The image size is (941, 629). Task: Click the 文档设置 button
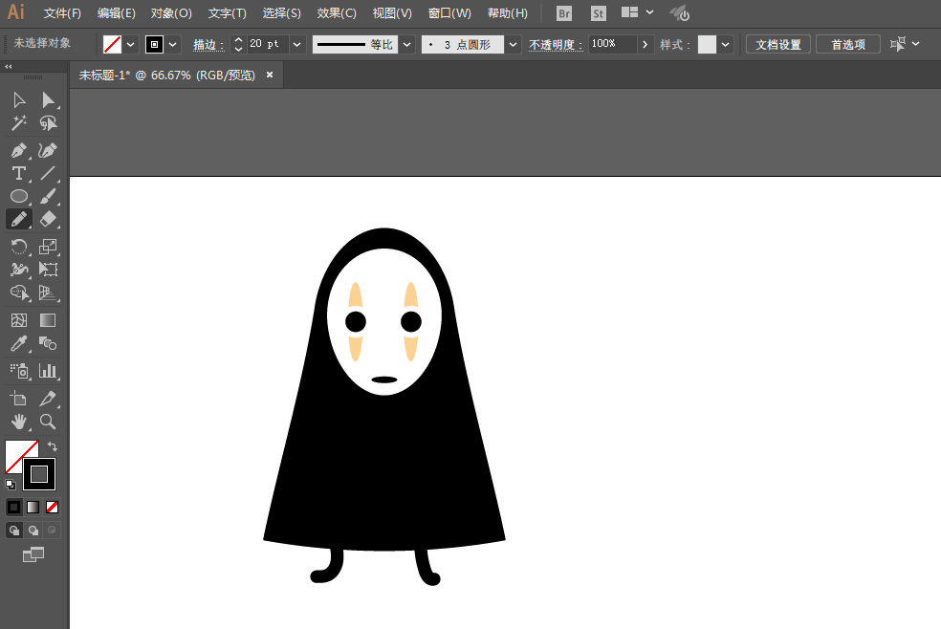778,45
